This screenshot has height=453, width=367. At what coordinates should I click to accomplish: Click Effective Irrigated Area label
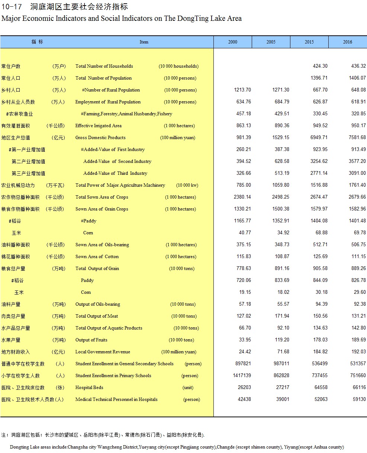(98, 126)
